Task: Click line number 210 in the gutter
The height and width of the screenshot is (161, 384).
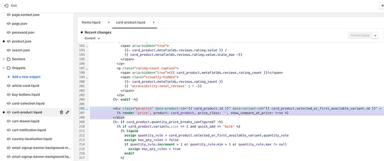Action: point(82,127)
